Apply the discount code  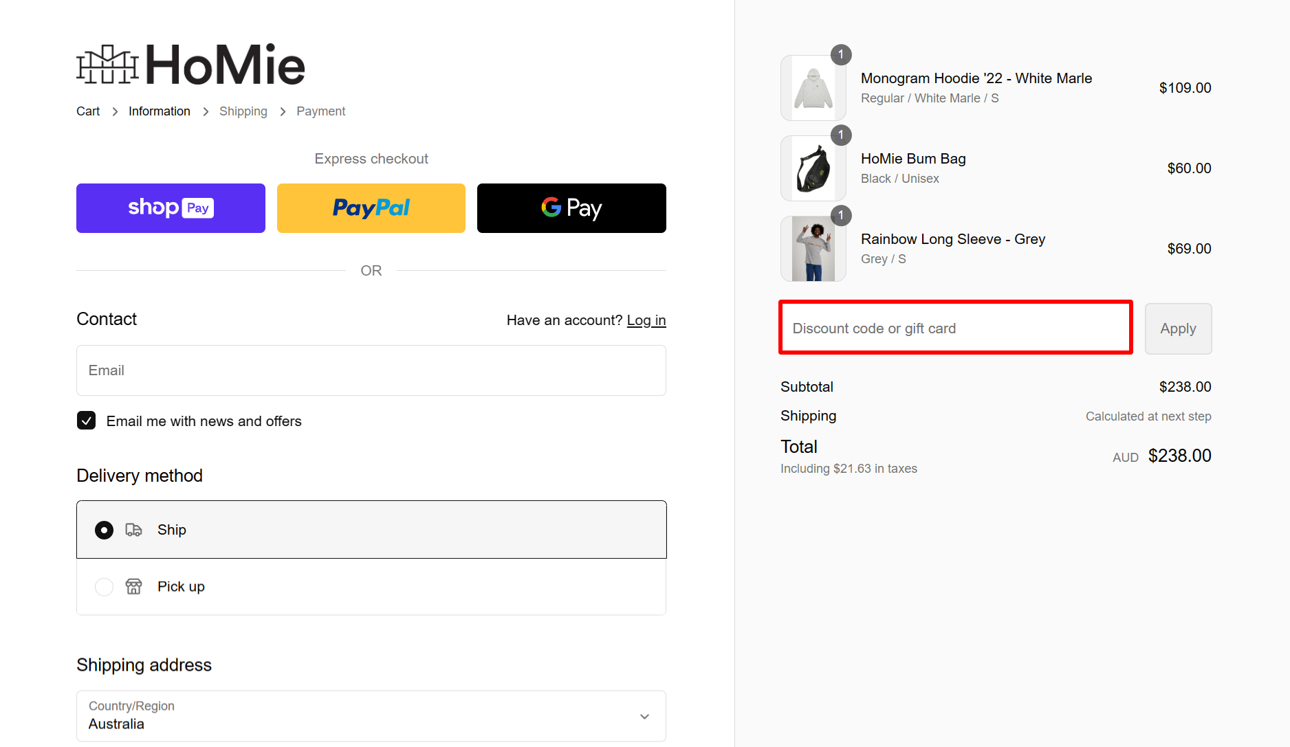click(1177, 328)
